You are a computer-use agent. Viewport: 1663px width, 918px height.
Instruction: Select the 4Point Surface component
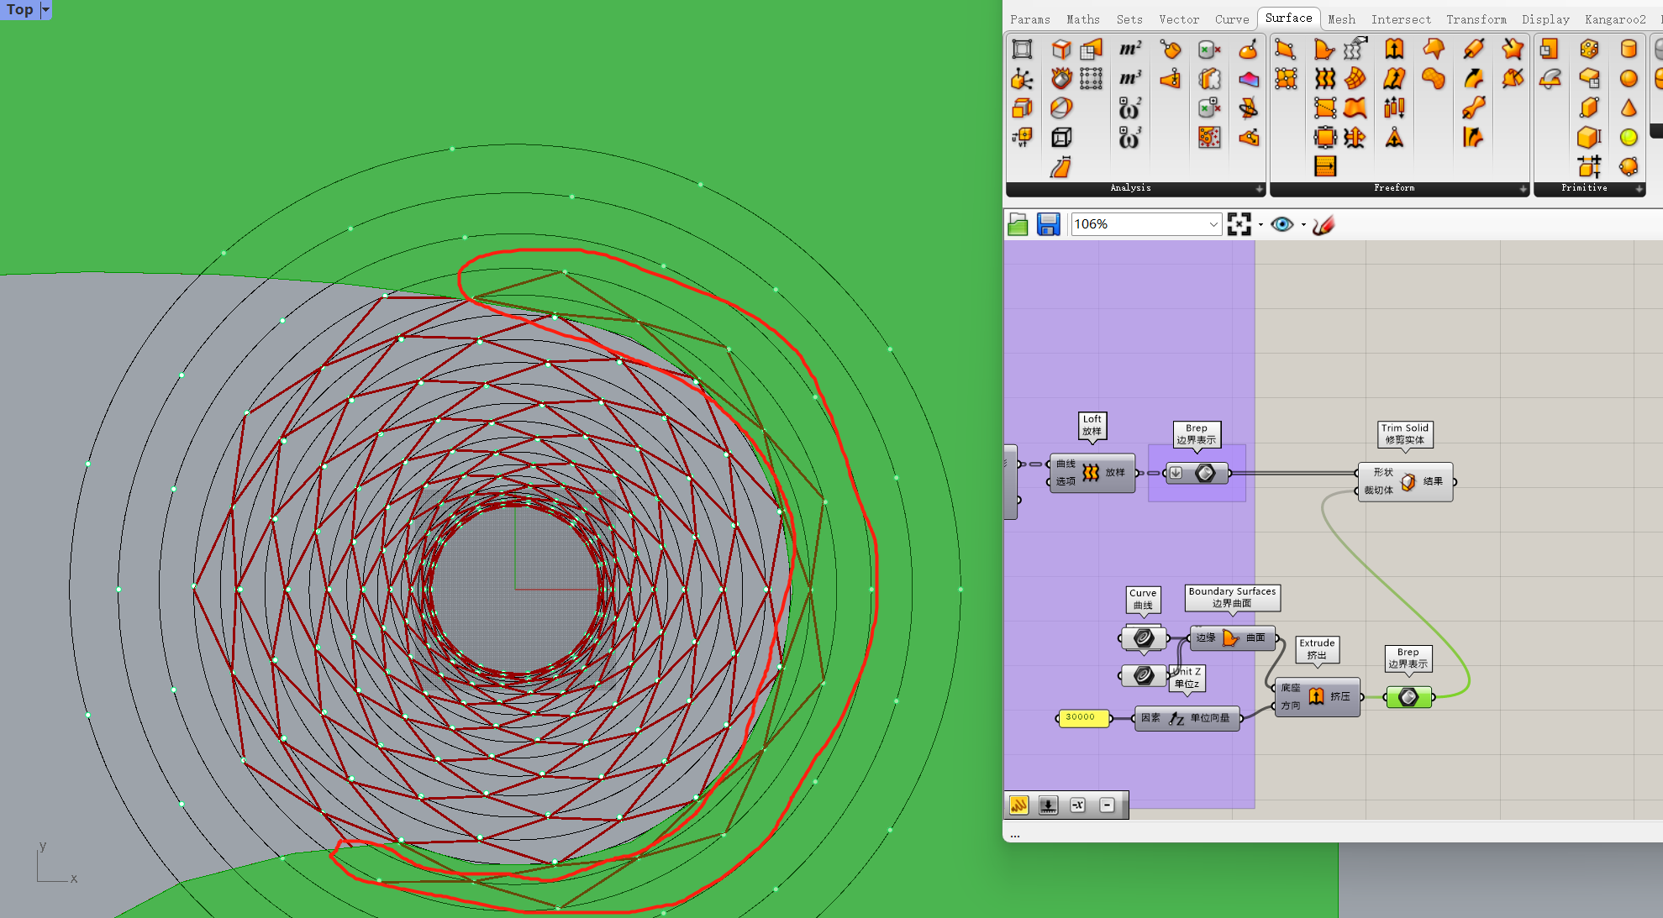pos(1286,49)
